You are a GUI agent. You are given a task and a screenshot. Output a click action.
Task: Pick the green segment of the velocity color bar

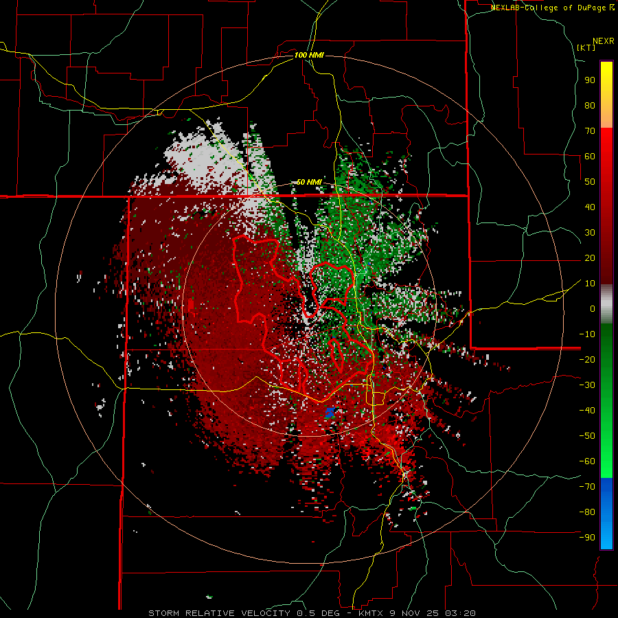tap(606, 400)
